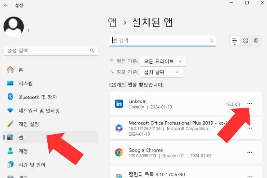Open 시스템 settings in the sidebar
The width and height of the screenshot is (267, 178).
click(x=51, y=83)
